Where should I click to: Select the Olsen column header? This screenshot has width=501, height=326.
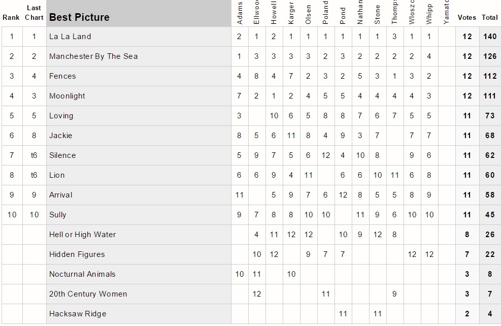308,13
